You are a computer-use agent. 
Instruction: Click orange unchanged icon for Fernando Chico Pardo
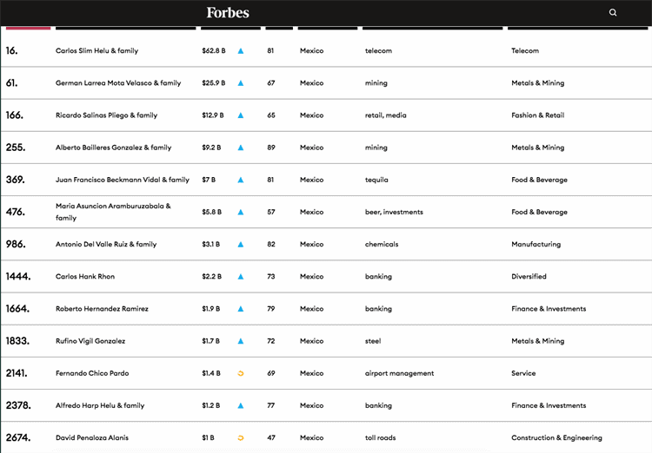click(241, 373)
